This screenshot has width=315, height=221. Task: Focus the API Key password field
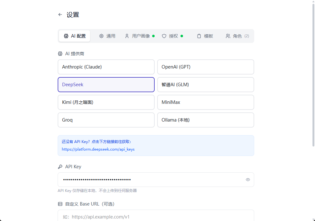coord(156,180)
